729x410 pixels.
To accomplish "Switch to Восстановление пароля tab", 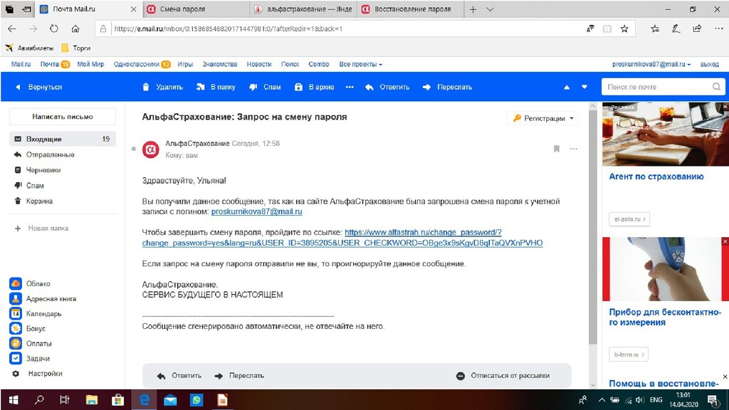I will pos(411,9).
